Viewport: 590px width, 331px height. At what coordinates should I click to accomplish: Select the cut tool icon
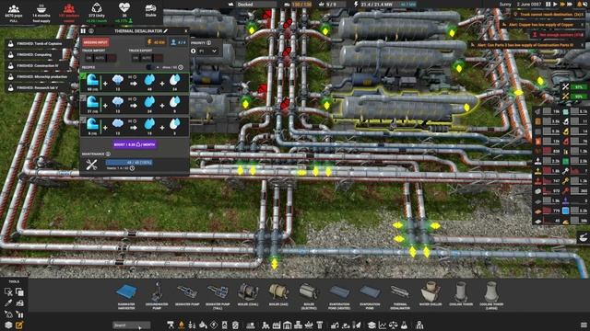point(8,291)
